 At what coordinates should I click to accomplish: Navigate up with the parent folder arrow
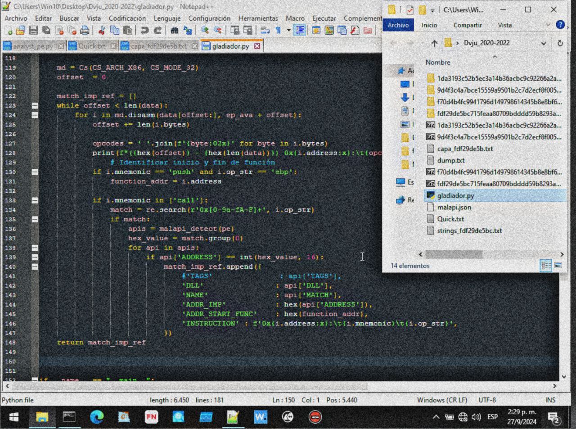coord(435,43)
